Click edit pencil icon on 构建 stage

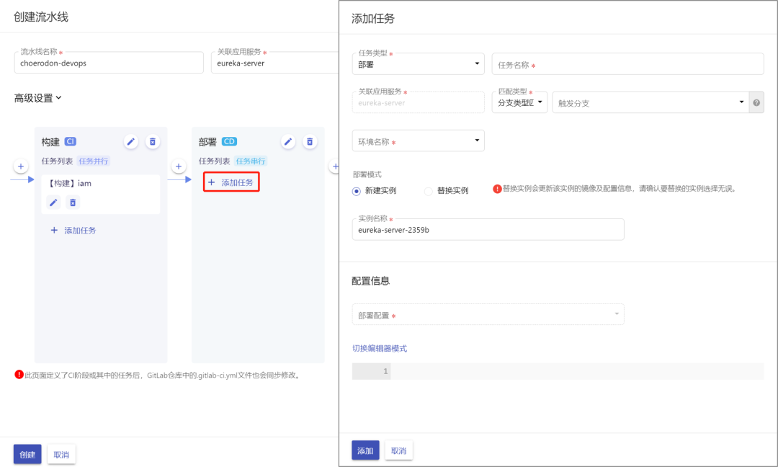pos(130,142)
